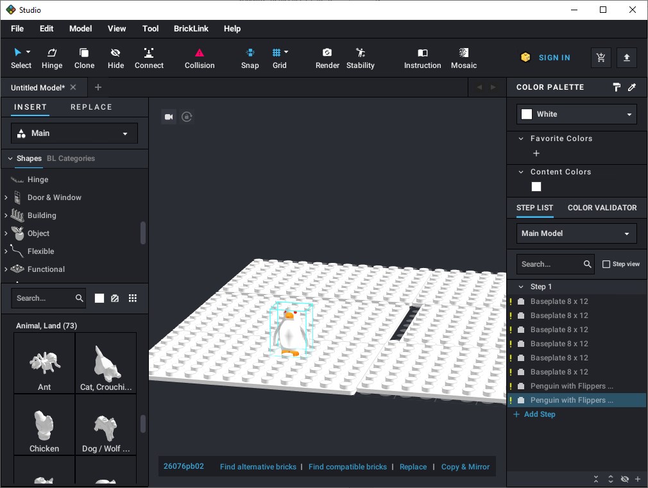
Task: Open the Main Model dropdown
Action: (x=576, y=233)
